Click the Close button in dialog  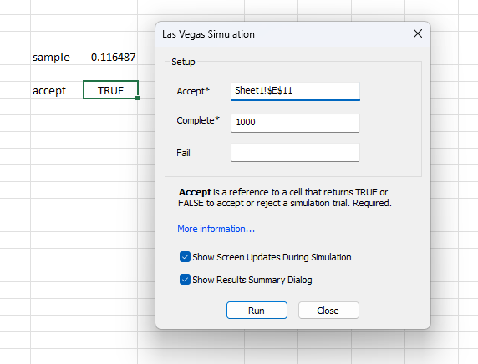pos(328,310)
